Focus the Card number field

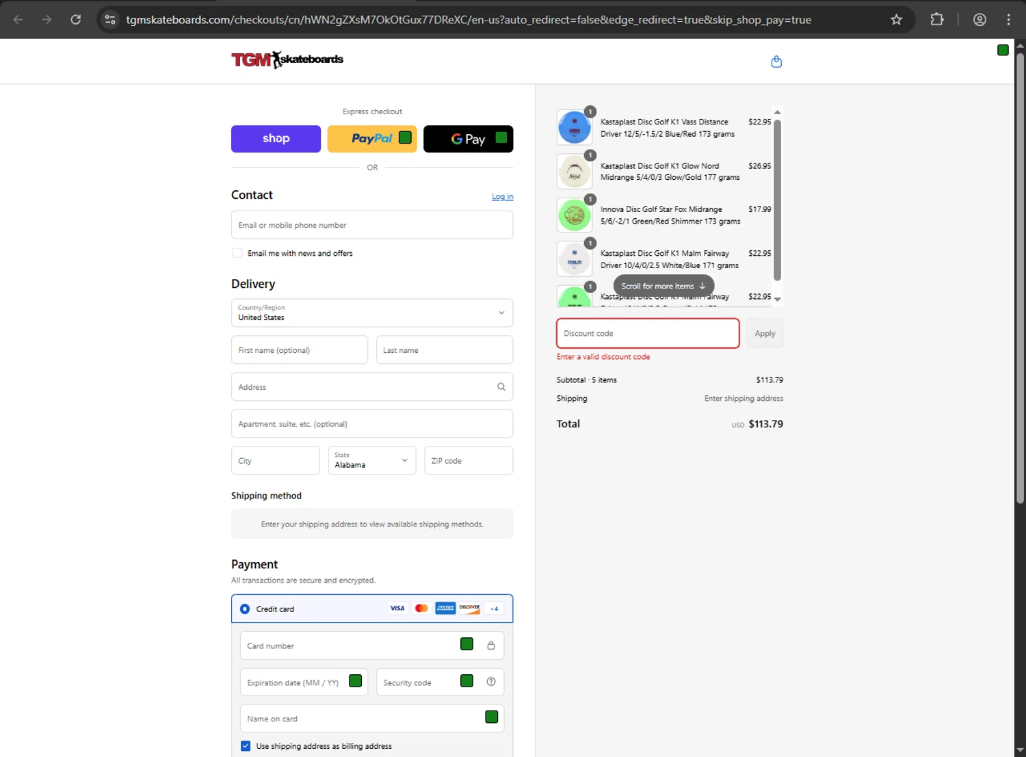(372, 646)
